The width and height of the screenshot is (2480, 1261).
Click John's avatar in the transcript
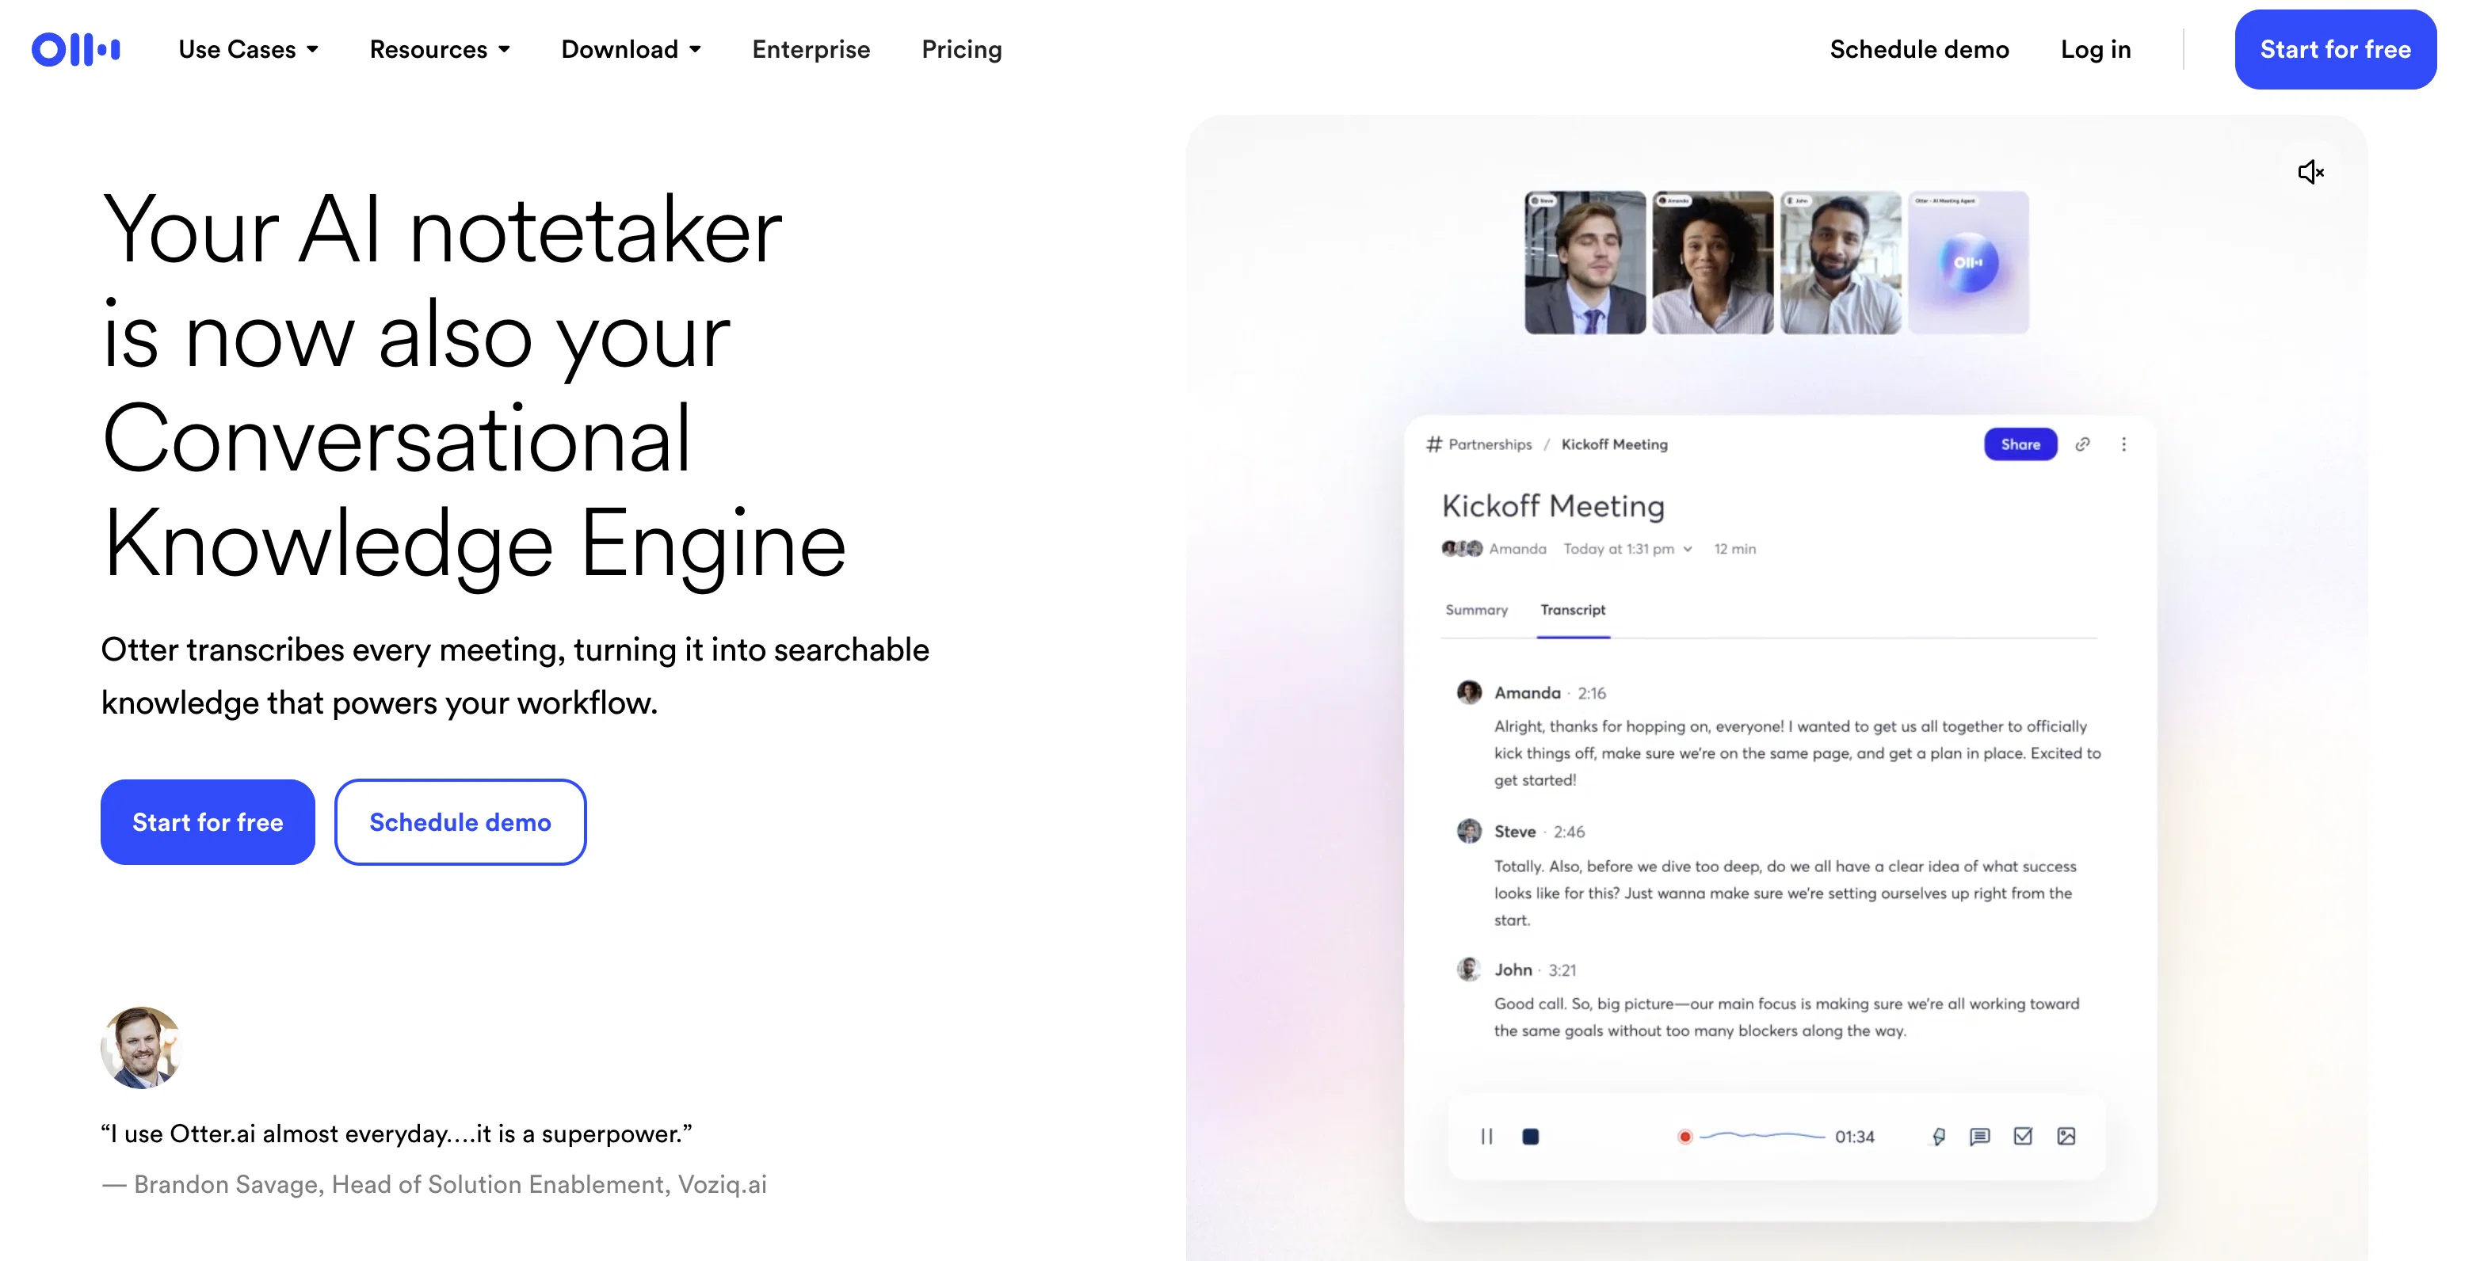(x=1469, y=970)
